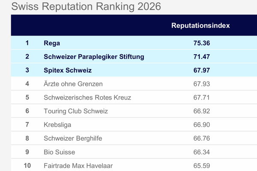Click the Ärzte ohne Grenzen entry
The height and width of the screenshot is (171, 257).
[73, 84]
